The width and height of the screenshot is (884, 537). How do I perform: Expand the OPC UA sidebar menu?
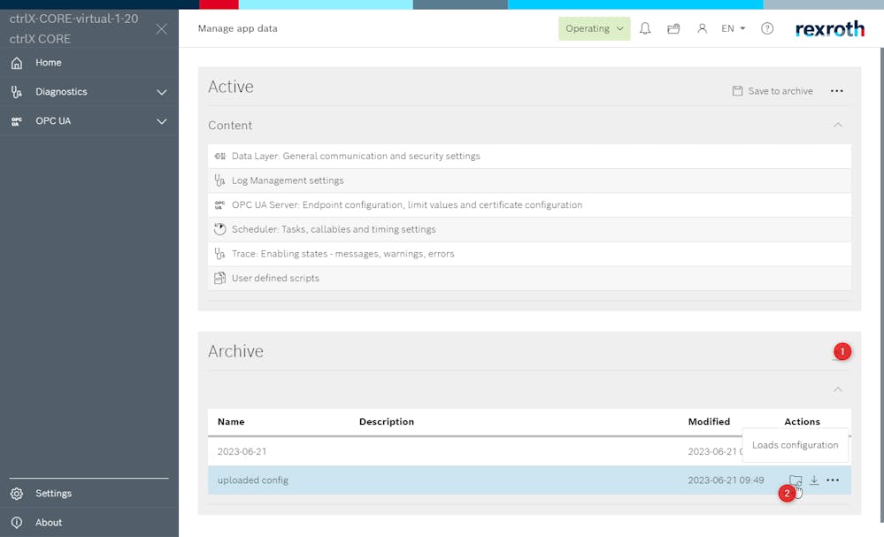click(161, 121)
